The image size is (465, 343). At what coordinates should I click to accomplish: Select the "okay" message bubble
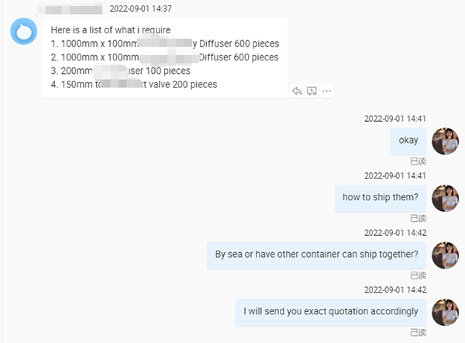coord(408,141)
